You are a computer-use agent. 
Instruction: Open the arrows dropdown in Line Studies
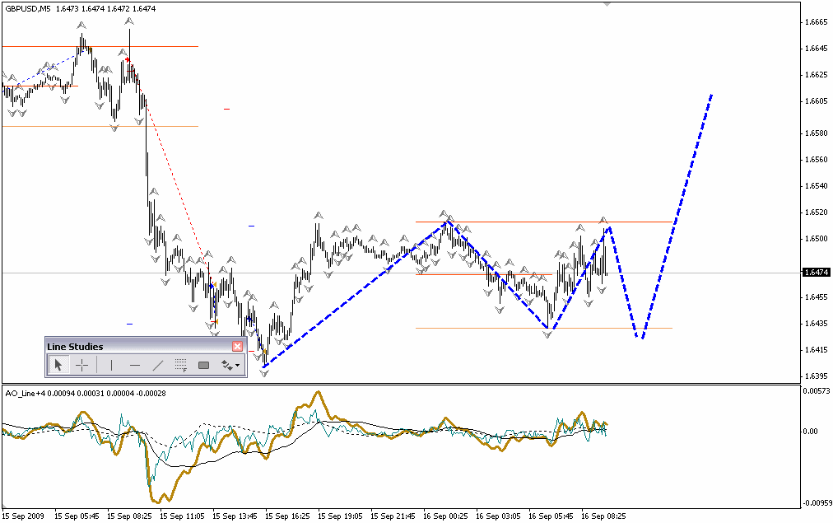[x=230, y=365]
